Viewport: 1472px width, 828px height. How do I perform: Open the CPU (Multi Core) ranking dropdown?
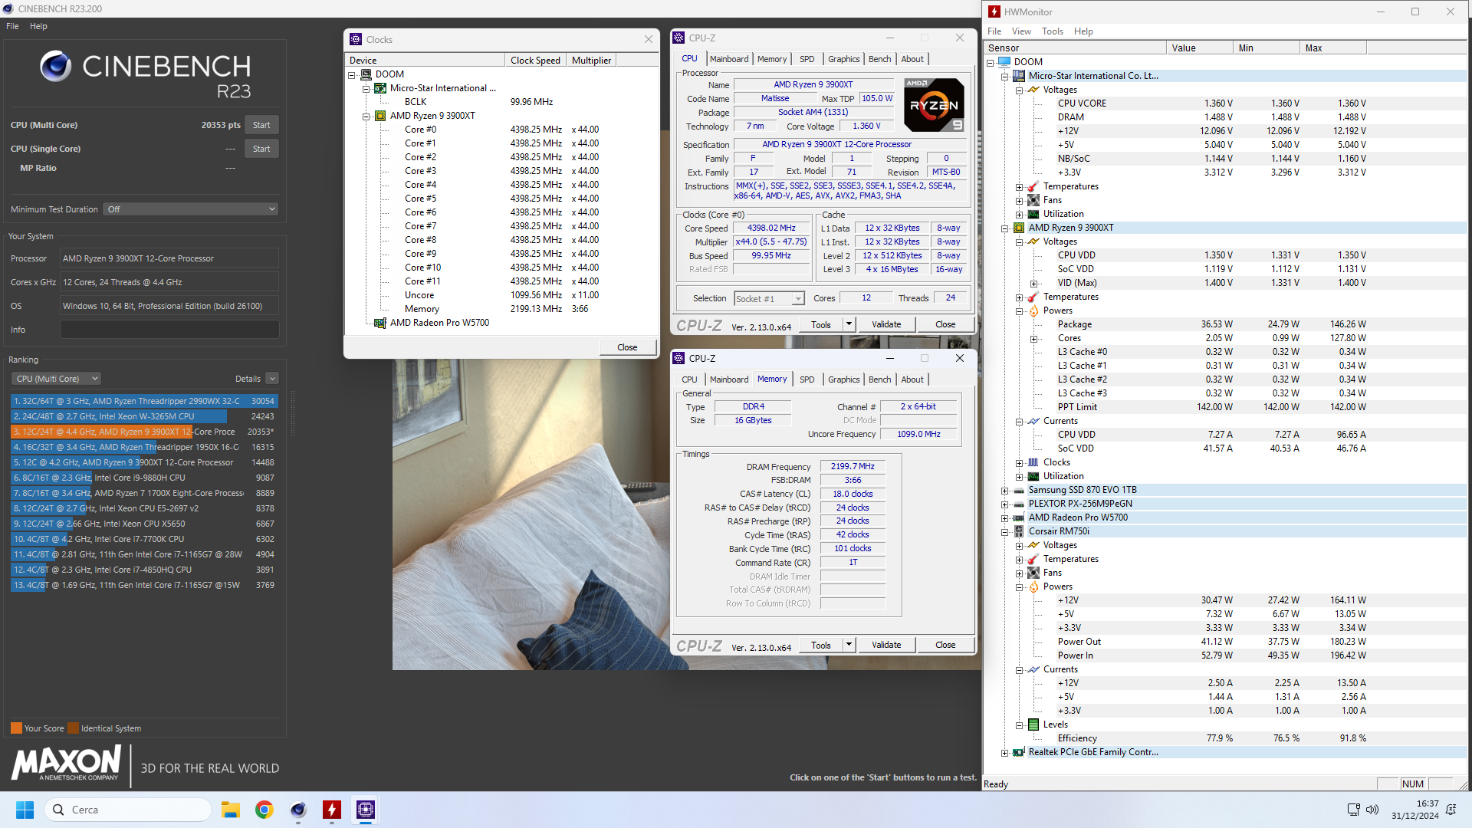tap(56, 379)
